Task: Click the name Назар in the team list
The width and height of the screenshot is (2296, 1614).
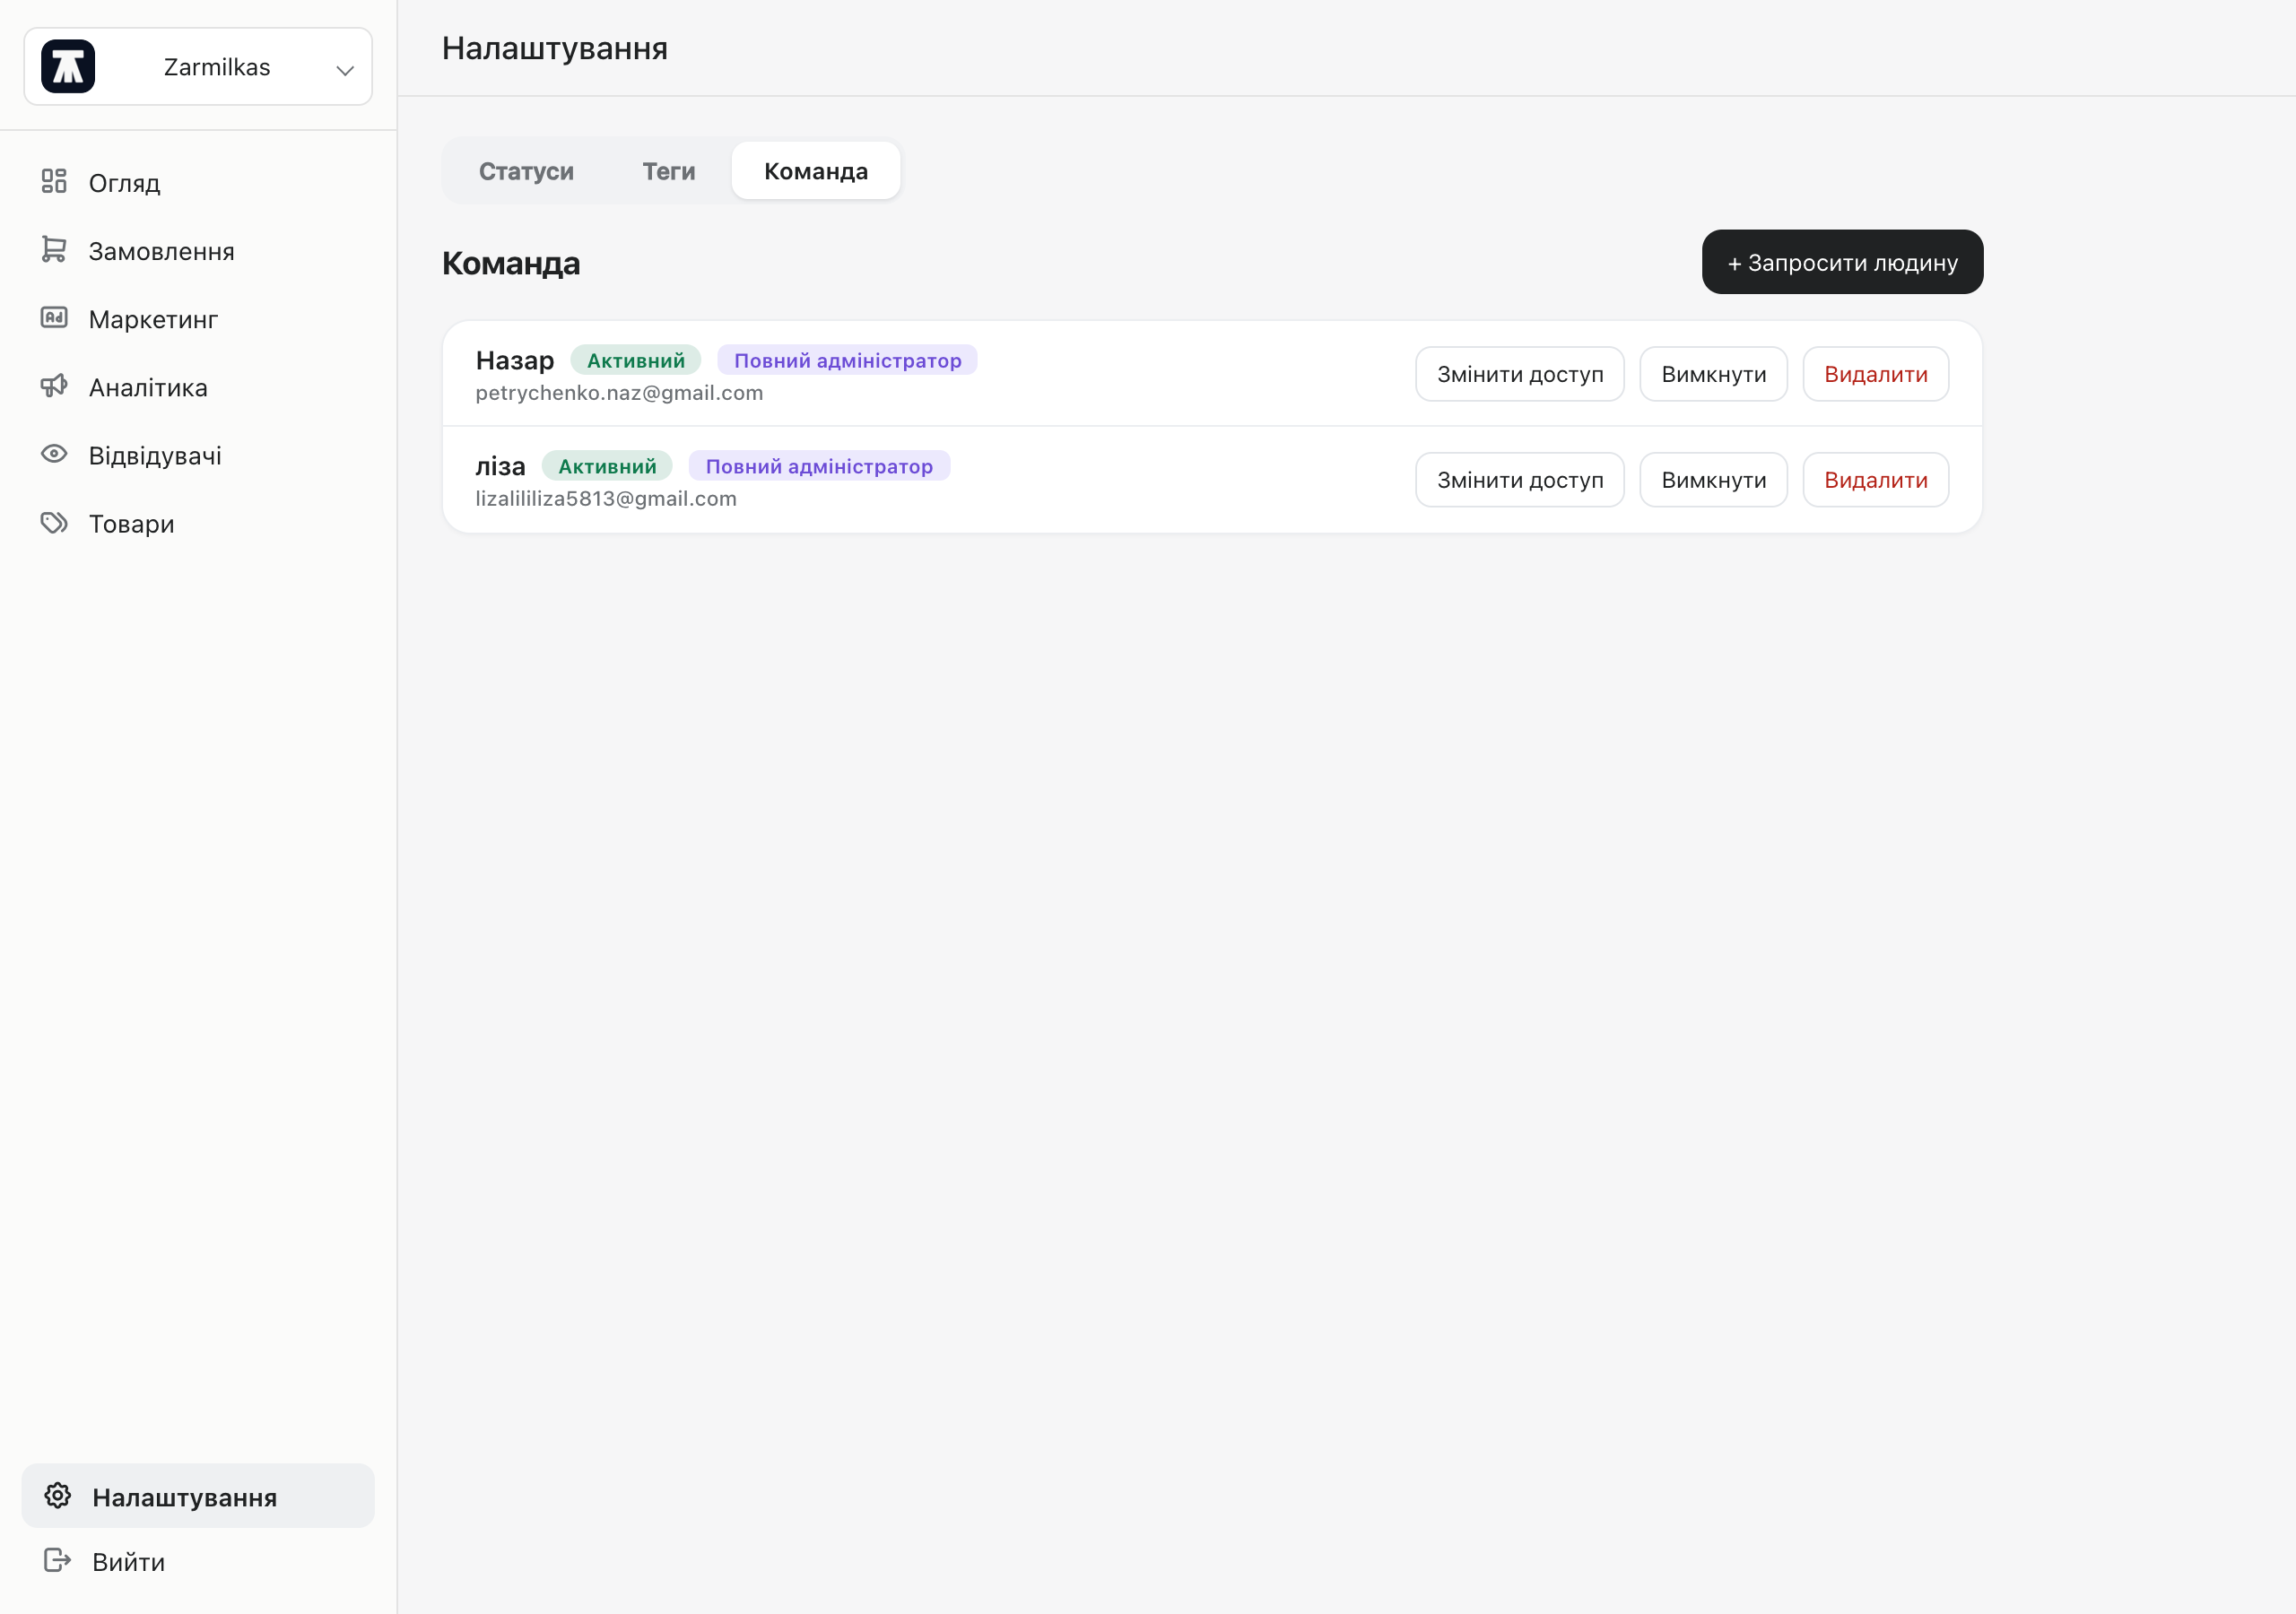Action: (514, 360)
